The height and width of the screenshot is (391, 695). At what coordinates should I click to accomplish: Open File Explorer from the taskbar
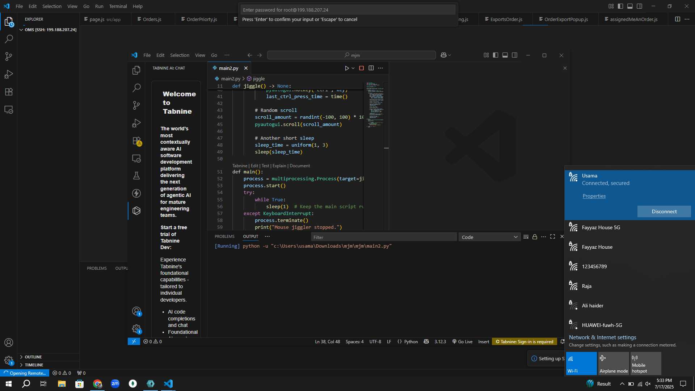point(62,384)
